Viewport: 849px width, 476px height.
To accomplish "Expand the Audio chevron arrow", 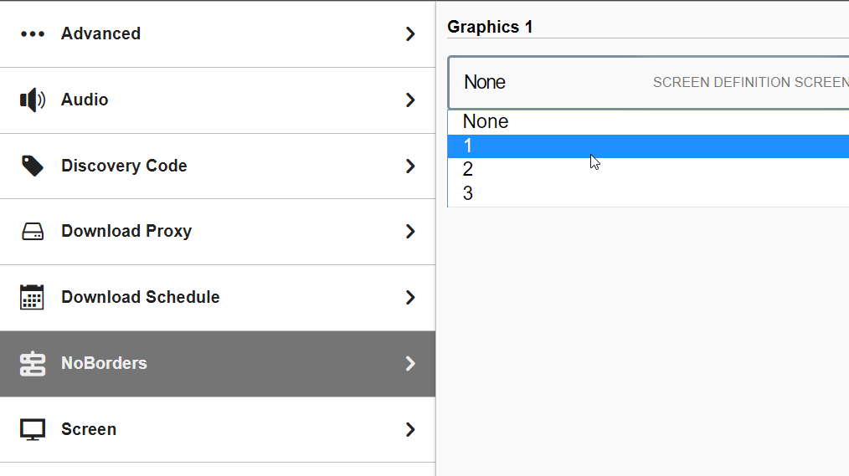I will point(410,100).
